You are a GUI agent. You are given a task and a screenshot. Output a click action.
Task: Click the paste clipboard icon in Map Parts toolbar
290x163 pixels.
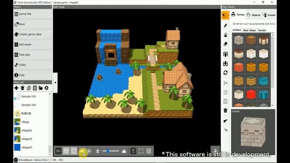point(225,101)
